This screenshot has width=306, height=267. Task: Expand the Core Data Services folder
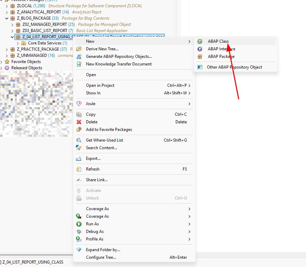18,43
